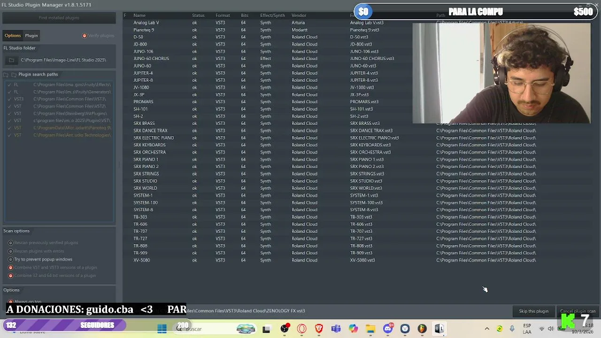Click the FL Studio 2025 folder path
Viewport: 601px width, 338px height.
pos(63,60)
